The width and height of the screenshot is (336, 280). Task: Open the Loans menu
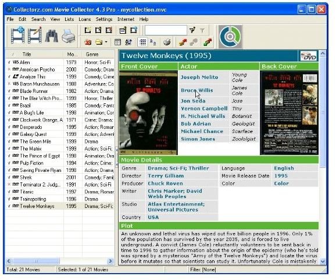click(x=85, y=19)
